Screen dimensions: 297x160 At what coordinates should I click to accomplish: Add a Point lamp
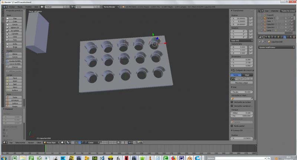pos(15,78)
